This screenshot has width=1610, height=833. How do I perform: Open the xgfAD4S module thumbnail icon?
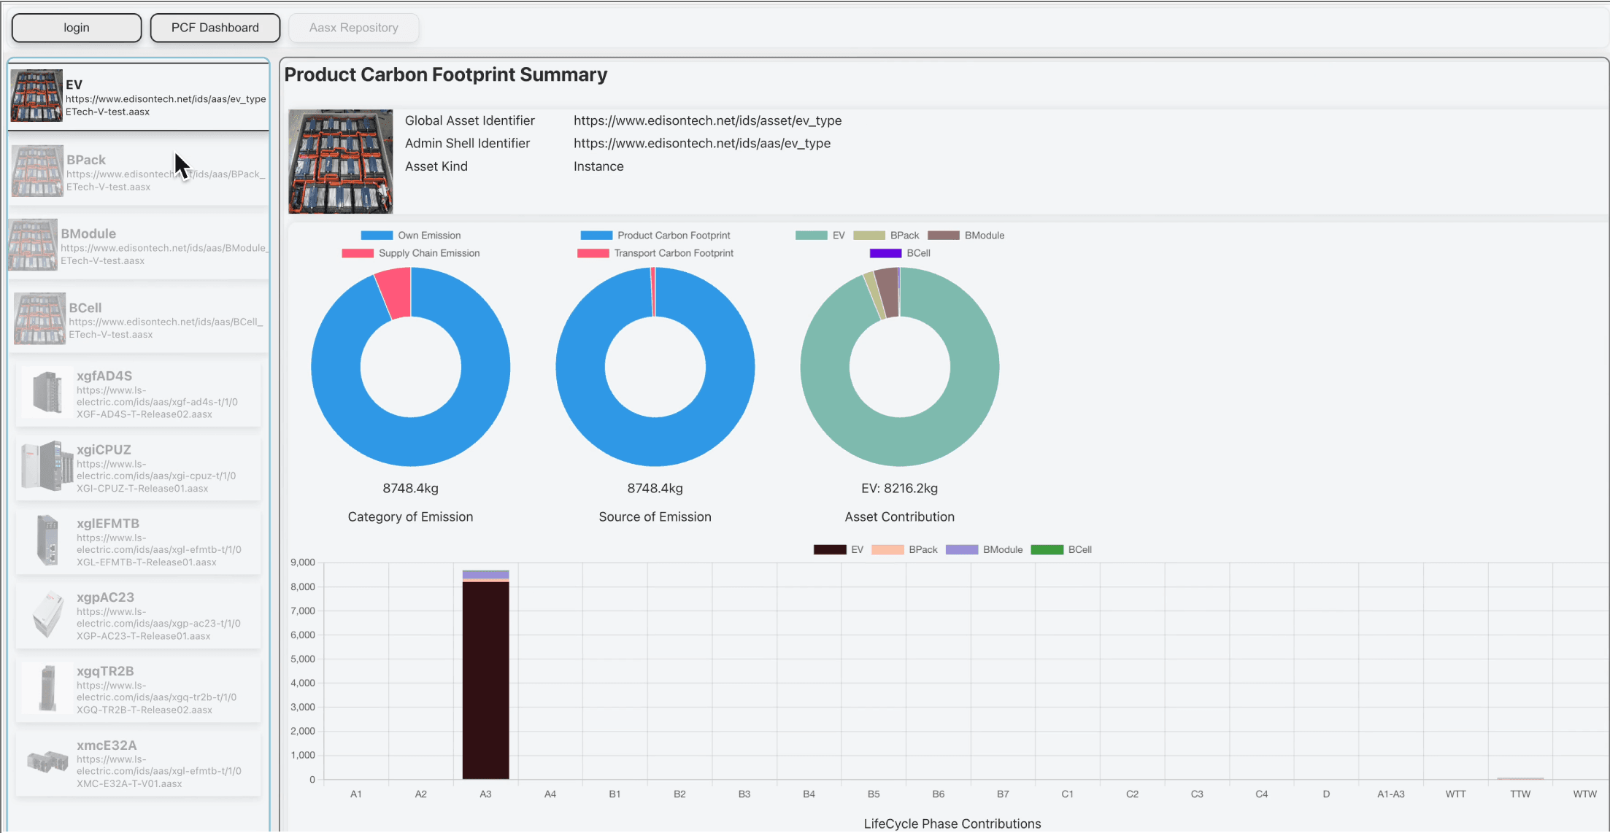point(47,392)
